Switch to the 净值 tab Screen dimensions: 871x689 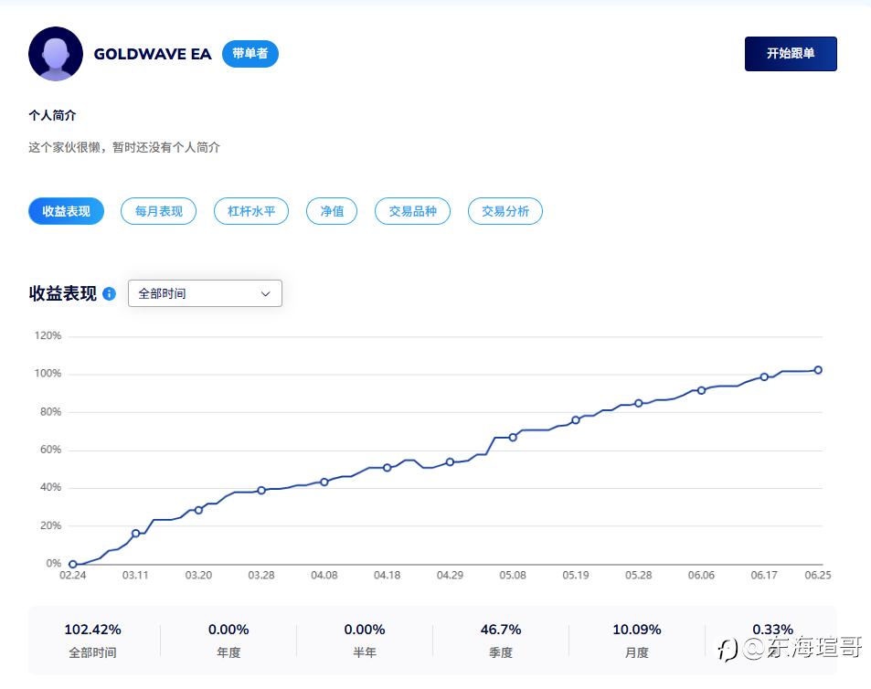click(x=332, y=211)
